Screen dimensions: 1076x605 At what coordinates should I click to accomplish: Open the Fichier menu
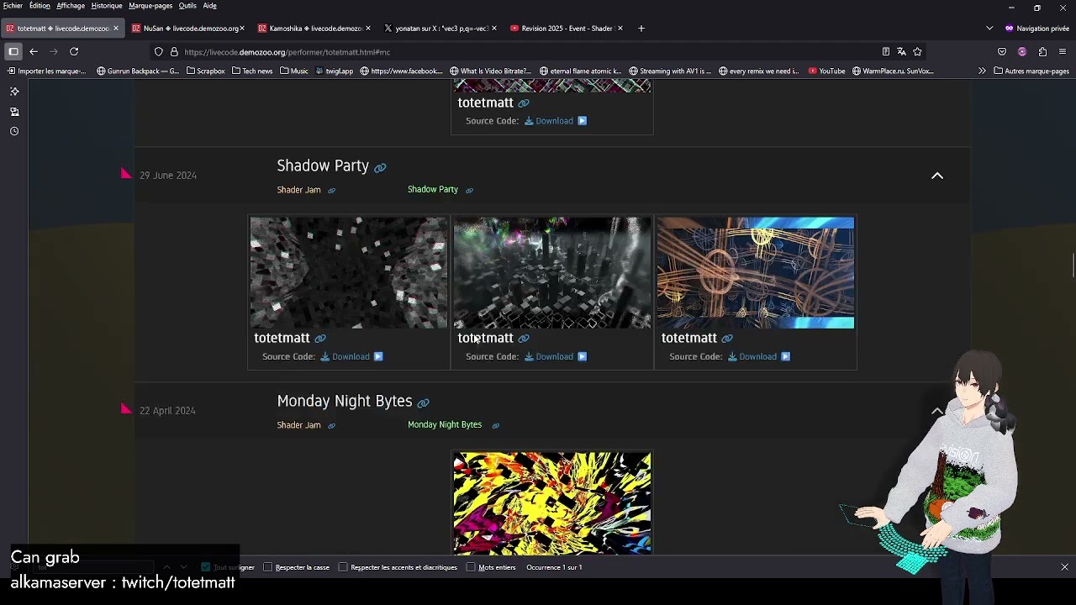pyautogui.click(x=13, y=6)
